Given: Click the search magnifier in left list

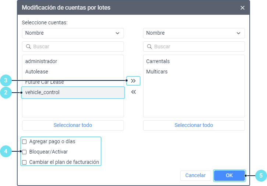Looking at the screenshot, I should [x=28, y=47].
